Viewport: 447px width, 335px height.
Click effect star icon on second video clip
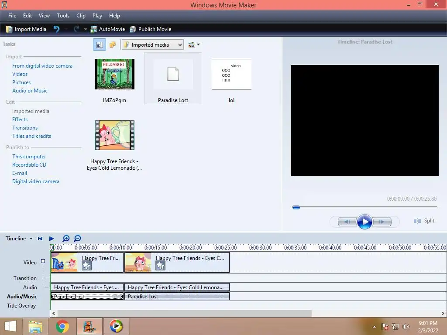pos(160,266)
